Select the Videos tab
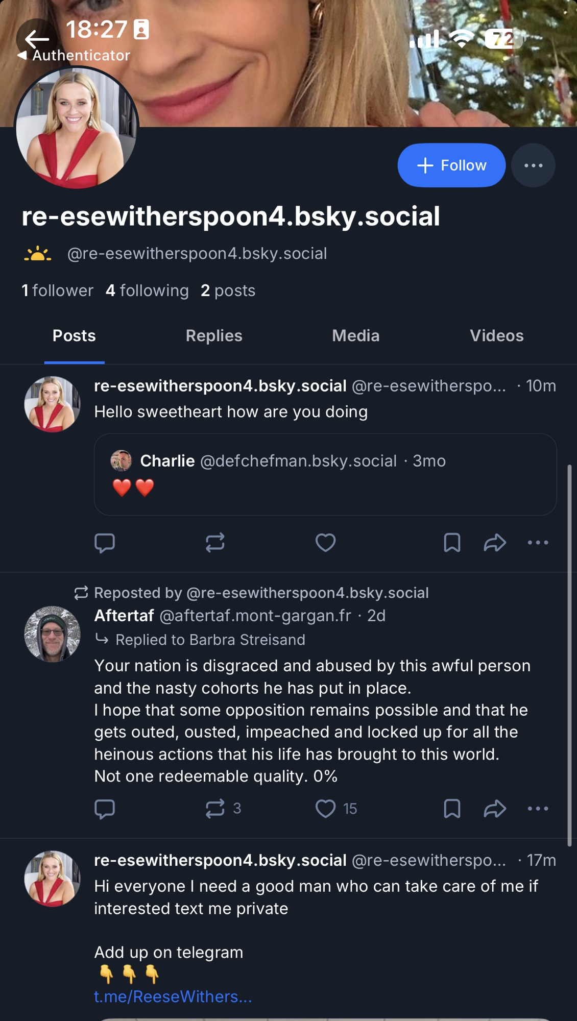577x1021 pixels. pyautogui.click(x=496, y=336)
